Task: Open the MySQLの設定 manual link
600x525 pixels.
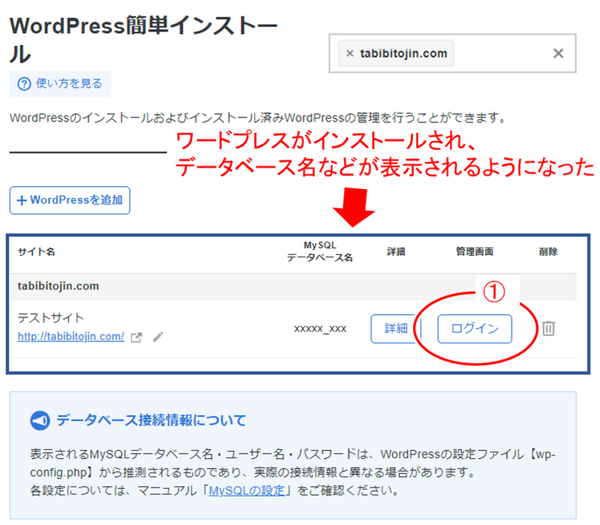Action: pyautogui.click(x=247, y=490)
